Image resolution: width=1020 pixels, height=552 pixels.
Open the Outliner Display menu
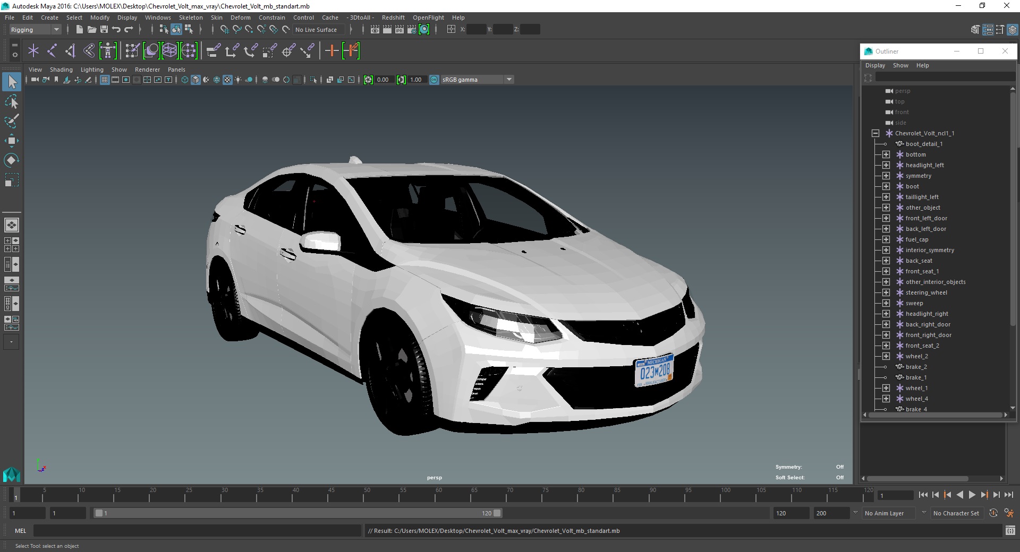875,65
